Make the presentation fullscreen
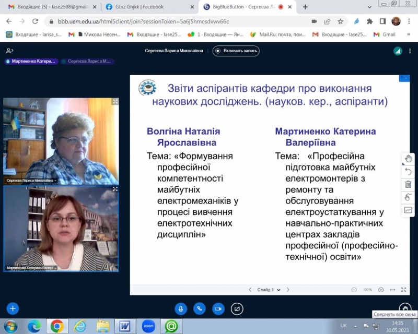418x334 pixels. pyautogui.click(x=403, y=290)
